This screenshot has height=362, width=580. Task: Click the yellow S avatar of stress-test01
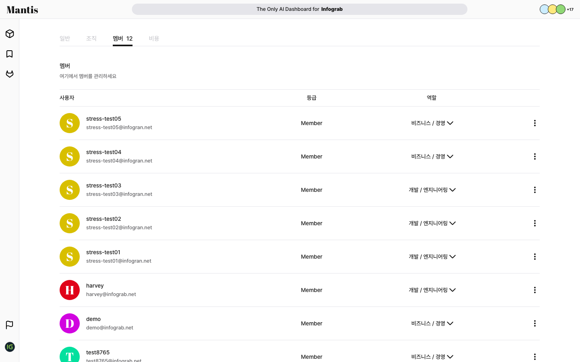coord(70,257)
